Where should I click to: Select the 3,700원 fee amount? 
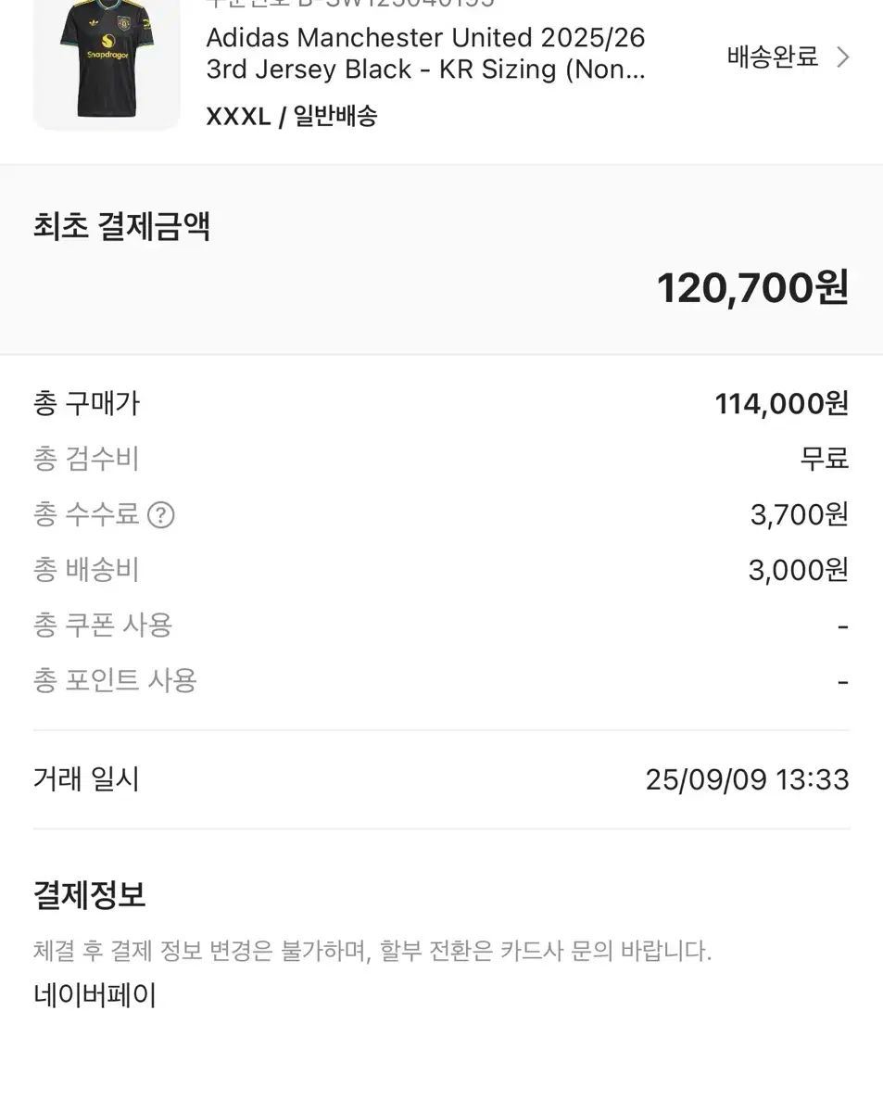(799, 514)
